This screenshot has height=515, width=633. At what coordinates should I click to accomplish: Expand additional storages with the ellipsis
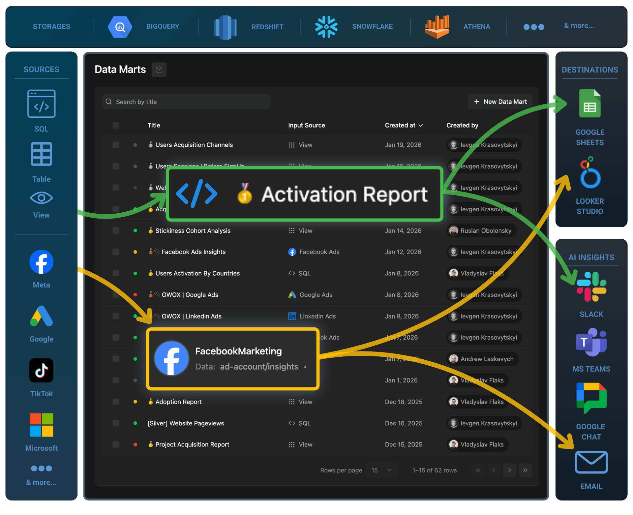(533, 27)
